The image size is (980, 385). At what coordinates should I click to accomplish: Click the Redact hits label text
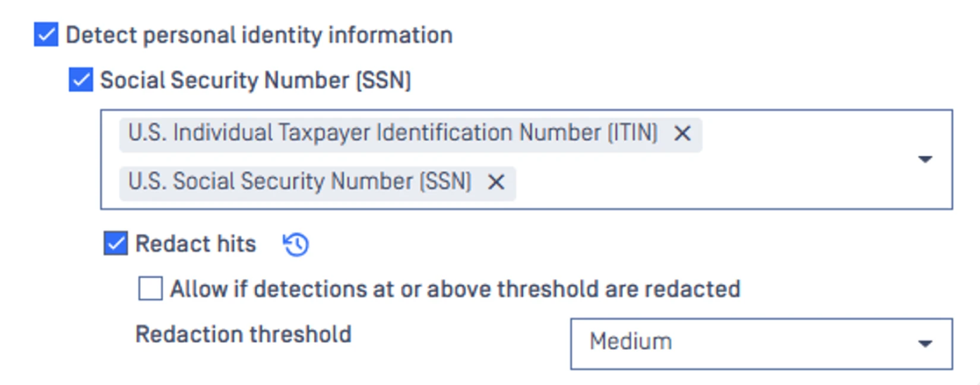click(195, 244)
